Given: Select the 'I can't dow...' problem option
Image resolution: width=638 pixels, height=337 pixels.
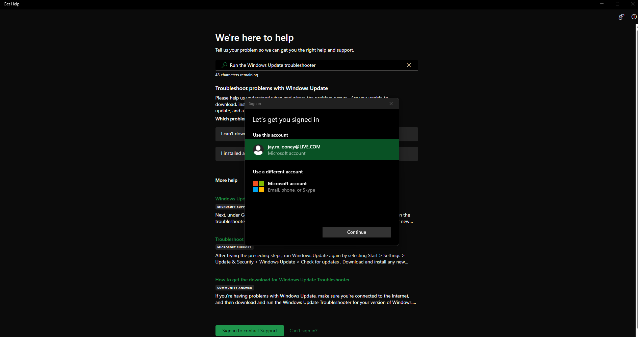Looking at the screenshot, I should point(230,134).
